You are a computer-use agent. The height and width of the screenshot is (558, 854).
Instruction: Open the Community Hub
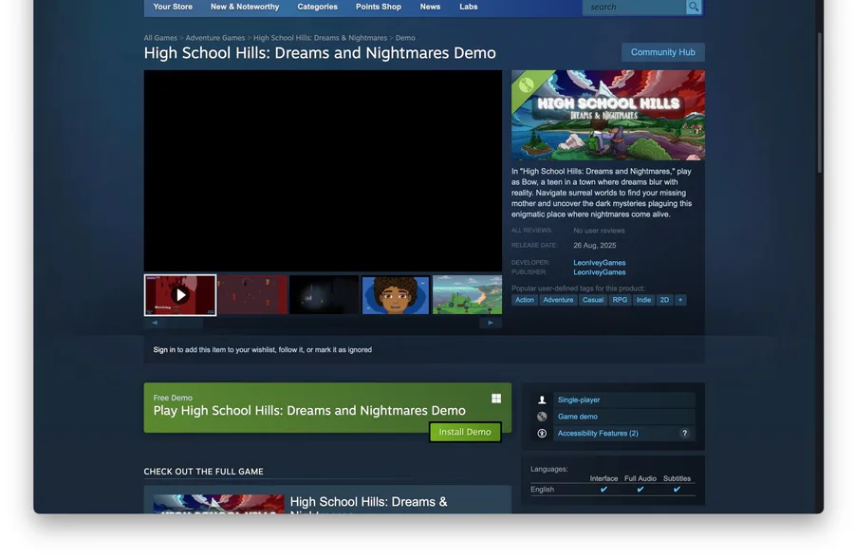pos(663,52)
